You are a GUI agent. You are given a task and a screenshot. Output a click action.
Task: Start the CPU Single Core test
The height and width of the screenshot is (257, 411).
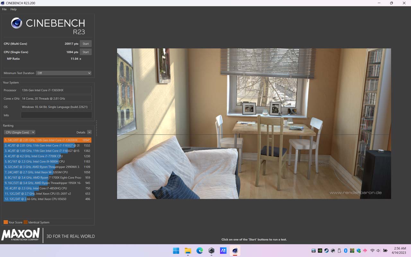pyautogui.click(x=85, y=52)
